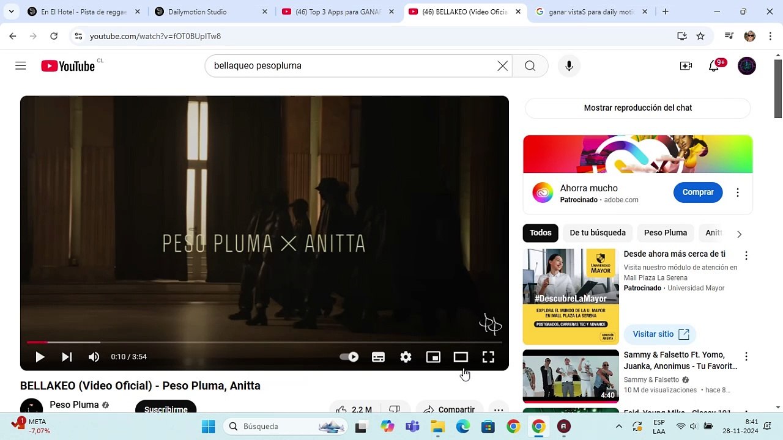
Task: Launch Microsoft Edge from the taskbar
Action: 463,427
